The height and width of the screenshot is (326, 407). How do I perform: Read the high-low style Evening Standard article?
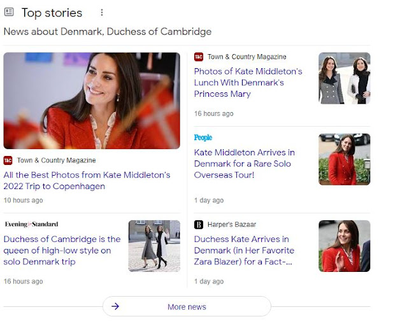[62, 250]
